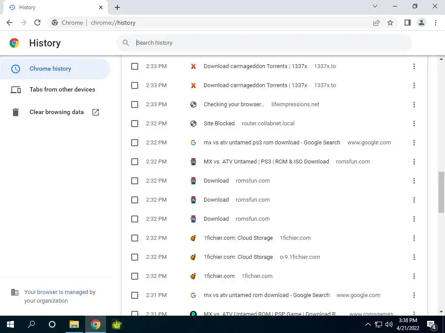The width and height of the screenshot is (445, 333).
Task: Go back with the browser back arrow
Action: coord(10,23)
